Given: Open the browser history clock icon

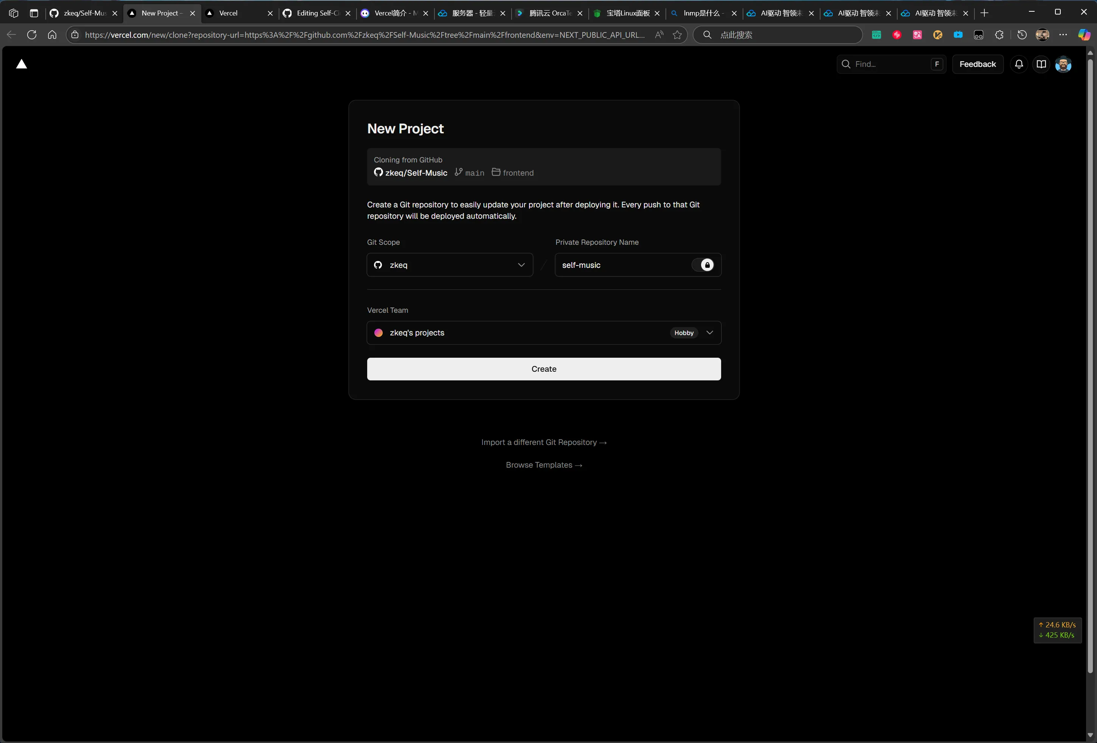Looking at the screenshot, I should point(1021,34).
